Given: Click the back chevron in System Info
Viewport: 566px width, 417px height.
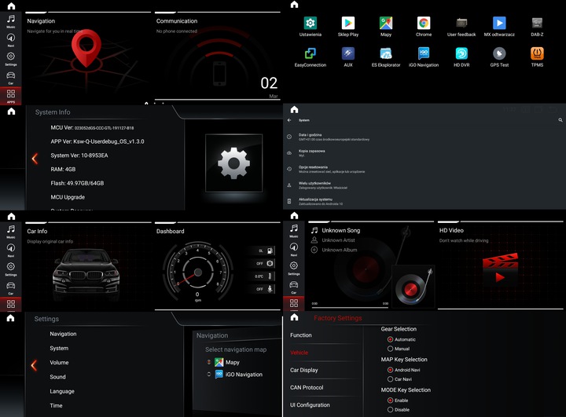Looking at the screenshot, I should 34,159.
